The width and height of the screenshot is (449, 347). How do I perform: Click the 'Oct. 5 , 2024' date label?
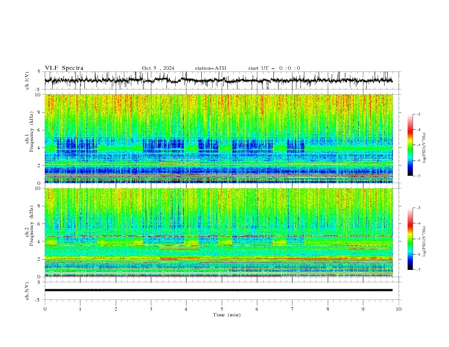(x=158, y=68)
